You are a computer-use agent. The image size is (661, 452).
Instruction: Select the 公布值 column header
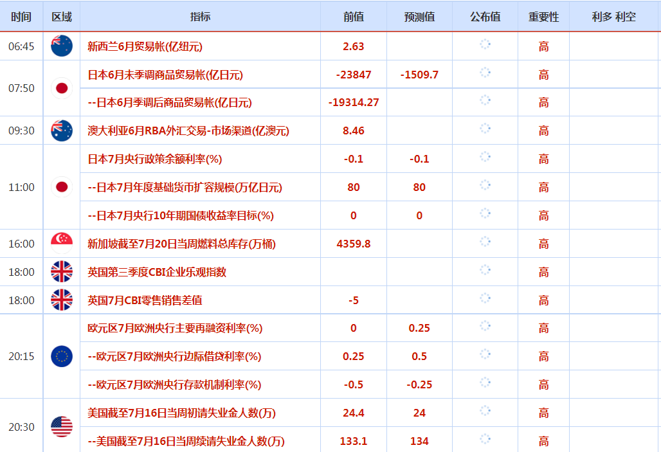coord(485,17)
